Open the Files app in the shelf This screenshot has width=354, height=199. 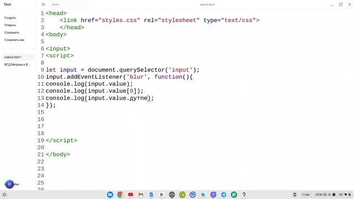(110, 195)
